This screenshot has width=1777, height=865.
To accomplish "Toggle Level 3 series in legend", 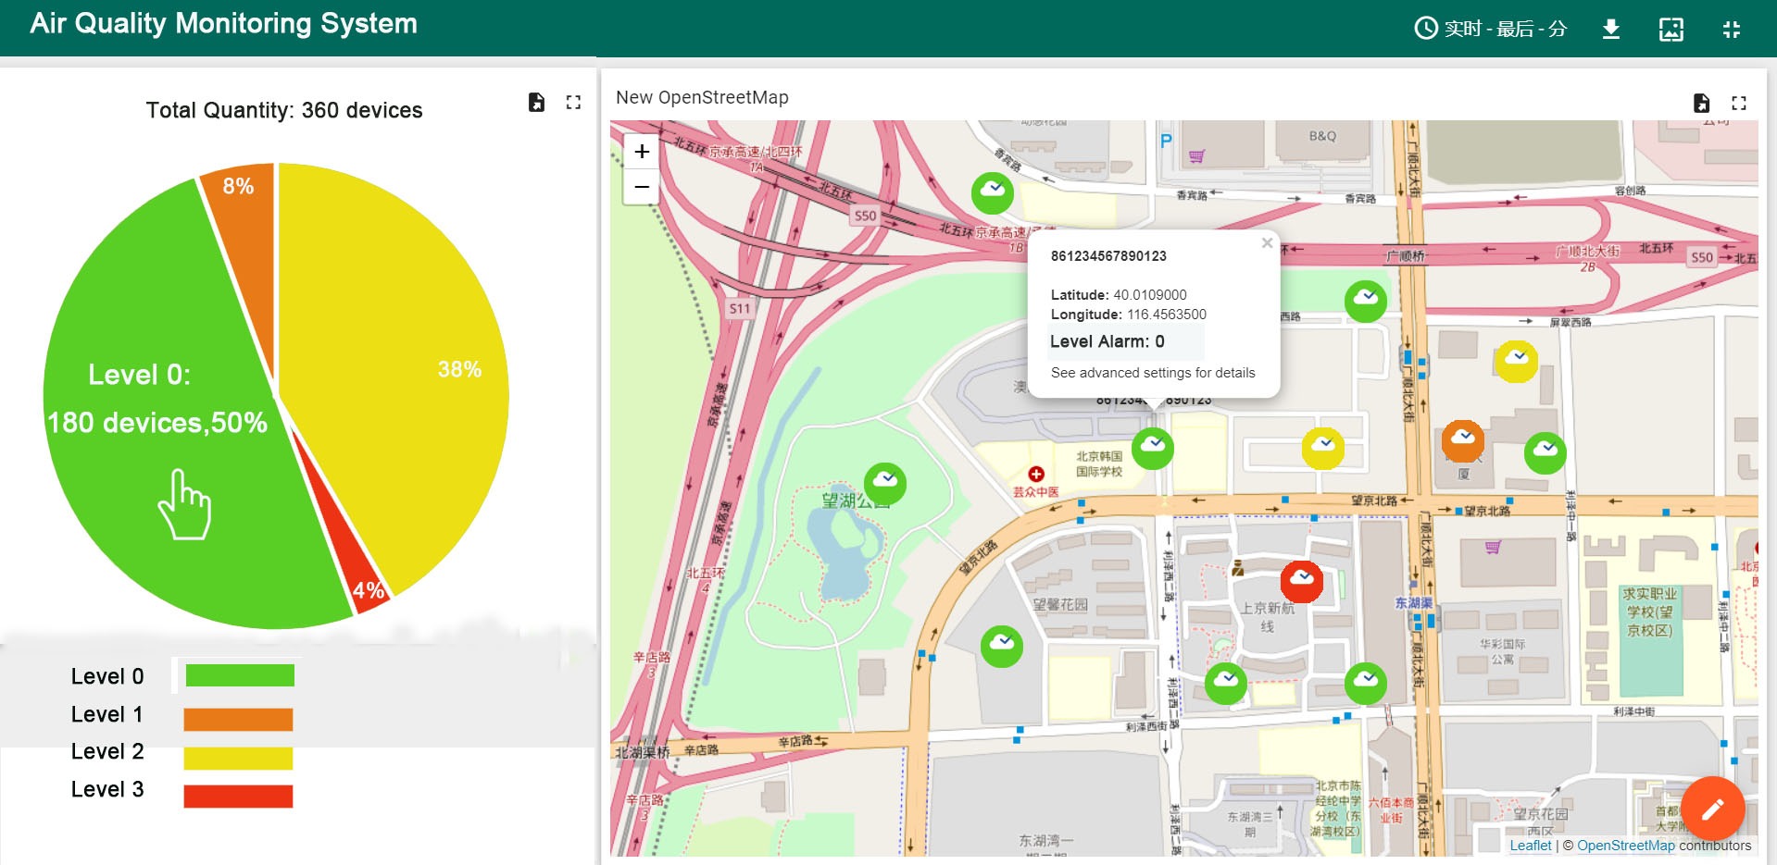I will pos(107,789).
